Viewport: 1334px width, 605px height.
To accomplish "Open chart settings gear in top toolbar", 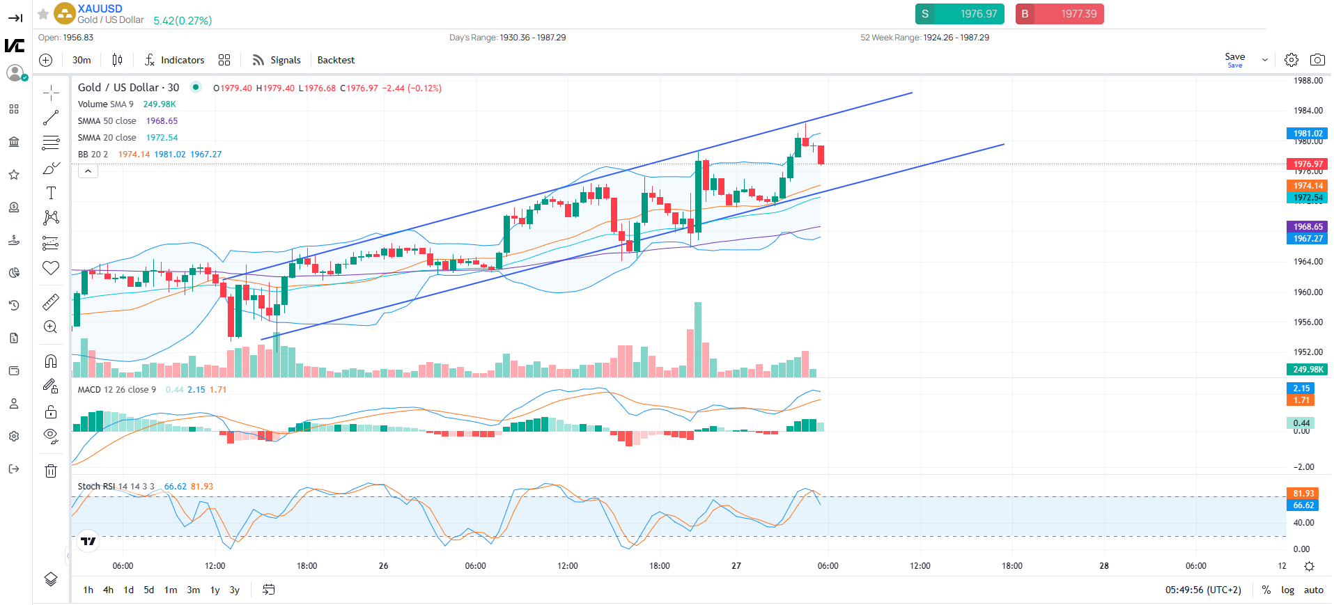I will pyautogui.click(x=1291, y=60).
